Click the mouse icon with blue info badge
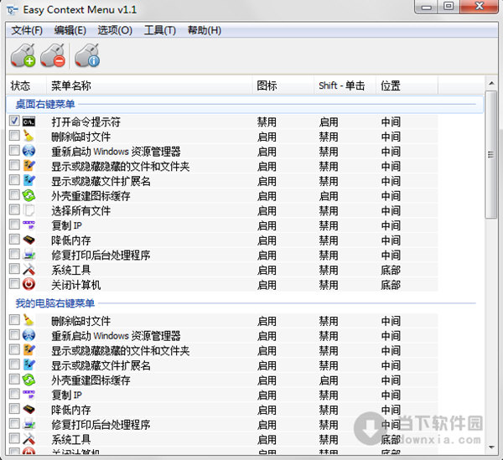This screenshot has width=503, height=460. pyautogui.click(x=87, y=56)
